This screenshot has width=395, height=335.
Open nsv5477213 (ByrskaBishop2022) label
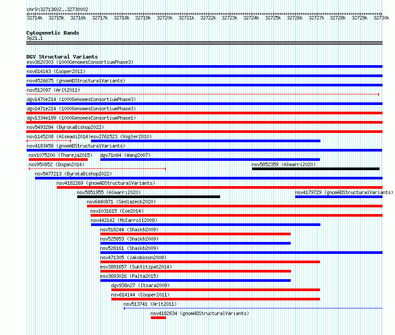(x=73, y=174)
